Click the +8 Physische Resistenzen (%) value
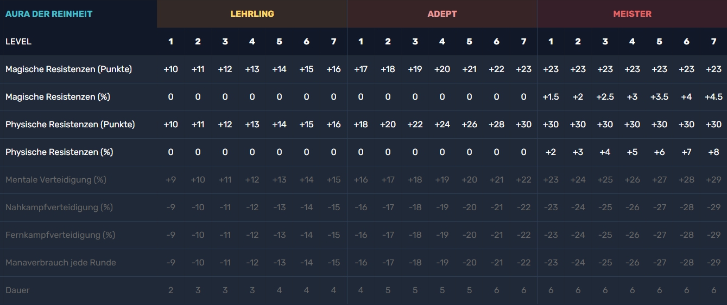The width and height of the screenshot is (727, 305). point(713,152)
